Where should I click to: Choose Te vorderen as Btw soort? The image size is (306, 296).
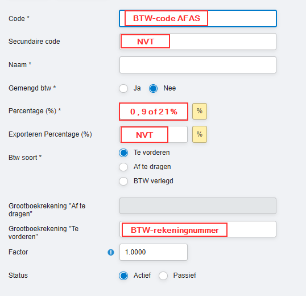pos(123,153)
